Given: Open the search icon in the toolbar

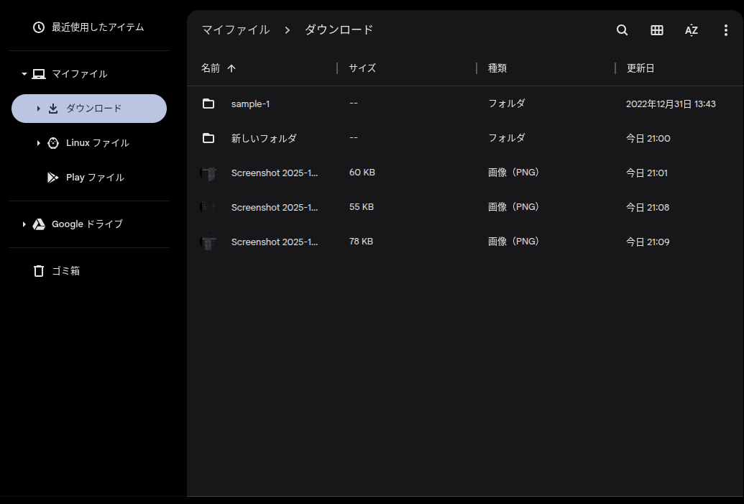Looking at the screenshot, I should 621,30.
